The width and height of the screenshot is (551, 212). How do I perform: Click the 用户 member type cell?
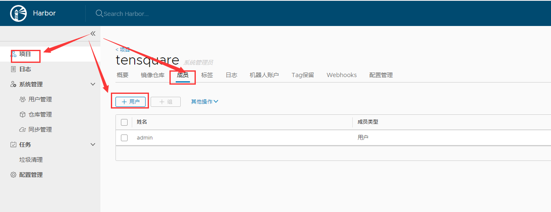[363, 137]
